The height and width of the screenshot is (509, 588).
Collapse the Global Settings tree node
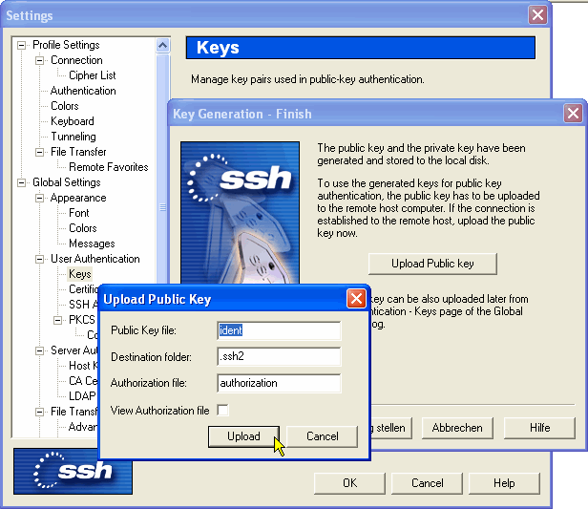[21, 182]
